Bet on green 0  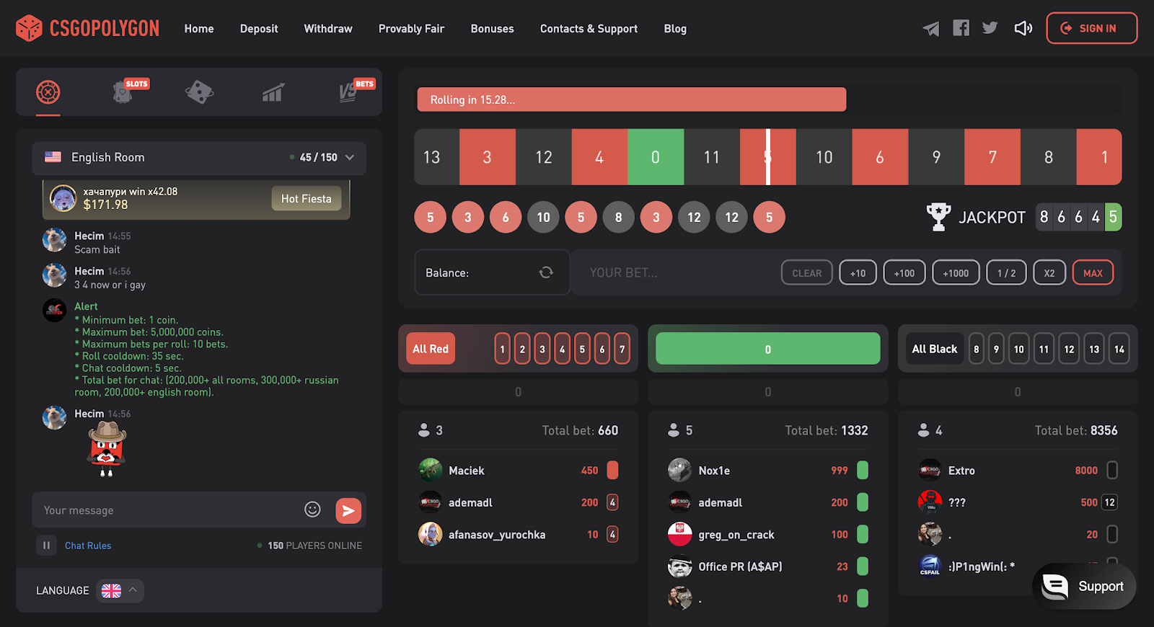coord(768,349)
